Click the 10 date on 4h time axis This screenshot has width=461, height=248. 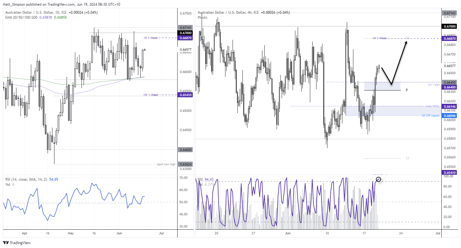tap(327, 233)
